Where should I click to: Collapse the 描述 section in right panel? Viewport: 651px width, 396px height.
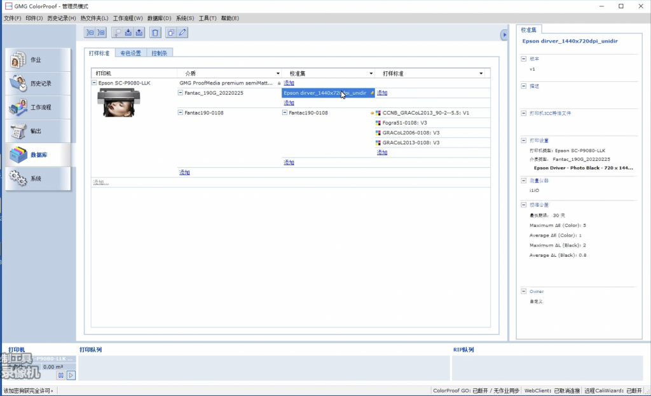524,86
